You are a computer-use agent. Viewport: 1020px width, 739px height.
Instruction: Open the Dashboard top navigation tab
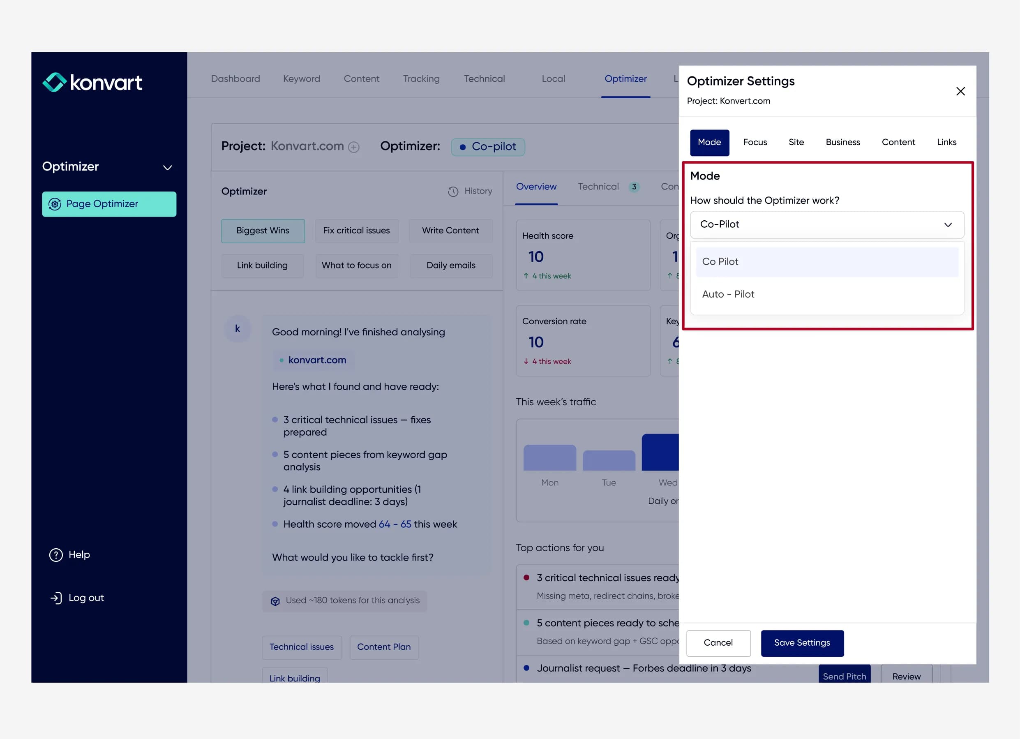[x=235, y=79]
